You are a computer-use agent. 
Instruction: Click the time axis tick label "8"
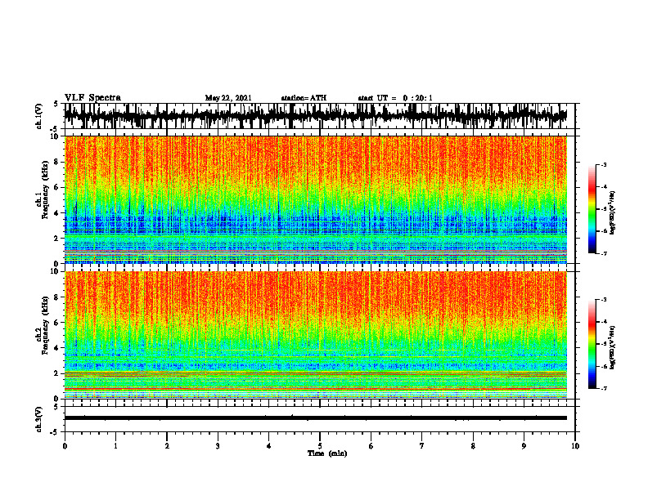(x=473, y=446)
